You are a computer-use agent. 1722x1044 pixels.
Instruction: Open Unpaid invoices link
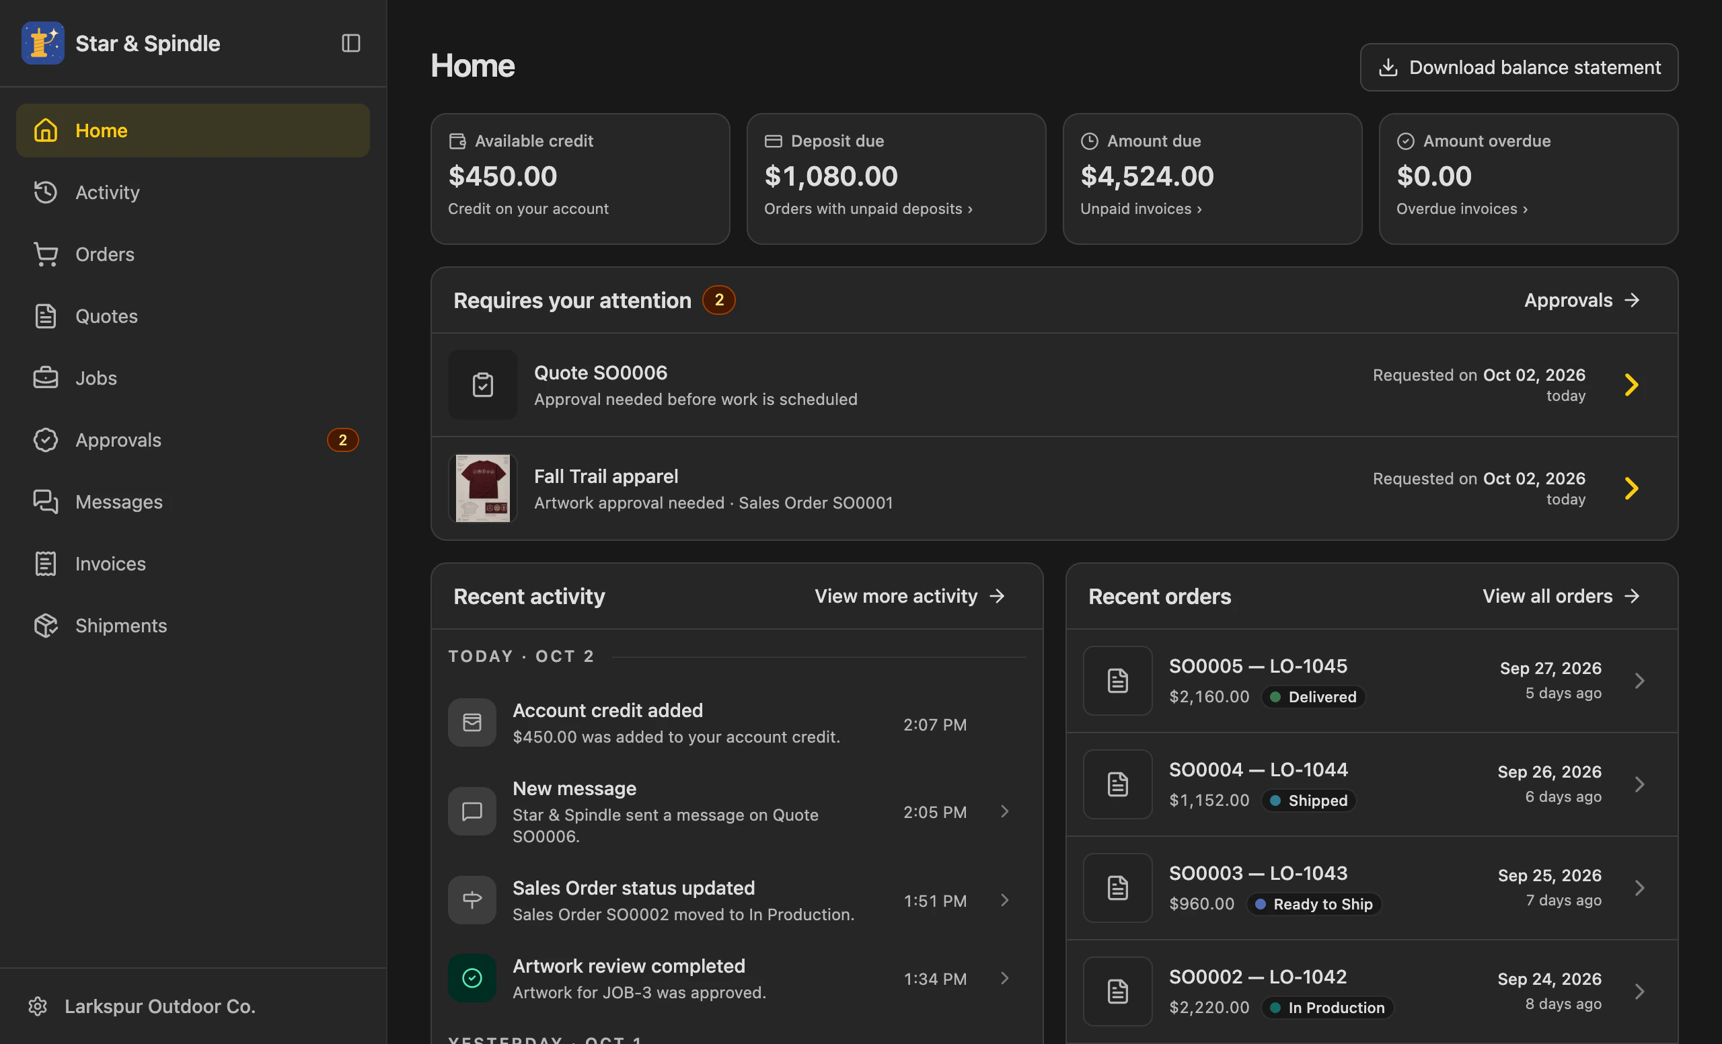[1141, 209]
